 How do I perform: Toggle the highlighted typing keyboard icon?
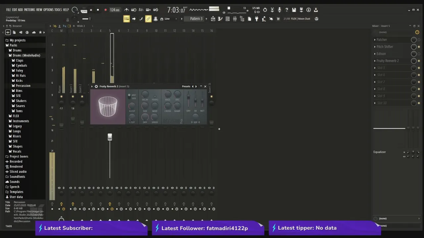(127, 19)
